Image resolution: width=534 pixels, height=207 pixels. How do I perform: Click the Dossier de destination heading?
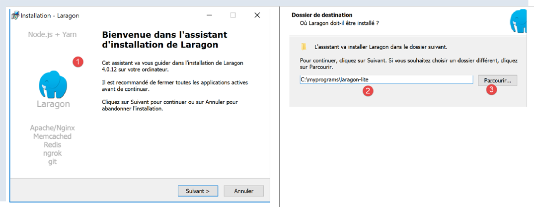pos(322,15)
